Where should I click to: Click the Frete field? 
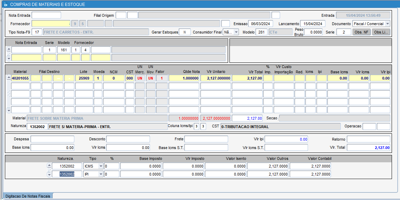click(x=206, y=139)
